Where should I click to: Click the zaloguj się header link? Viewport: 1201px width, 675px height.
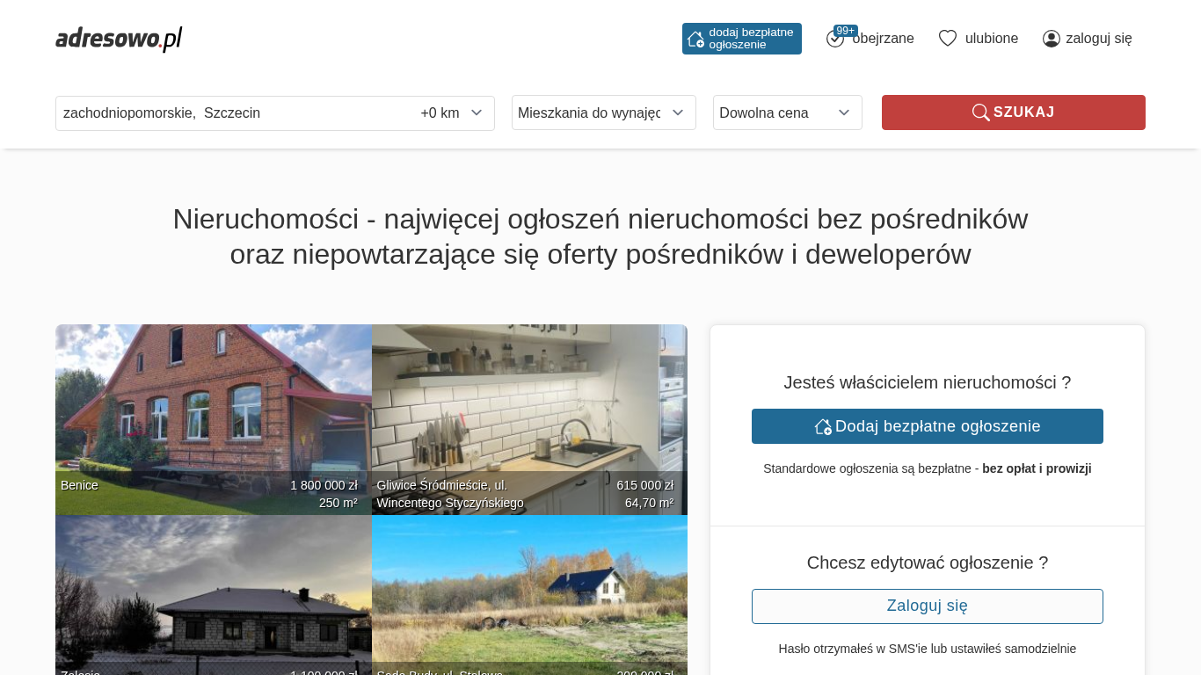pyautogui.click(x=1099, y=39)
